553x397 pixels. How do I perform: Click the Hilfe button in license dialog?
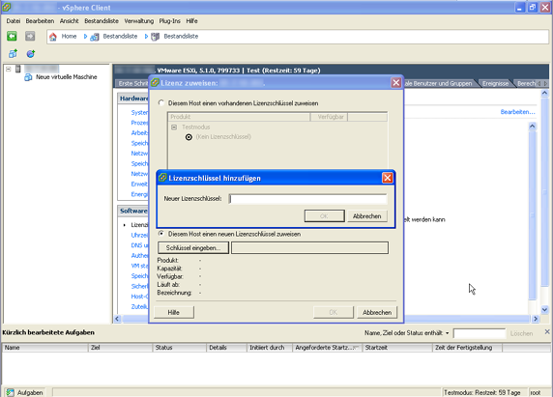point(173,312)
